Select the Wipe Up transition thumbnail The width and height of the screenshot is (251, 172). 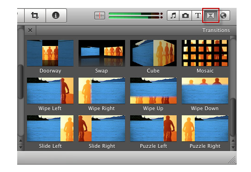coord(153,91)
